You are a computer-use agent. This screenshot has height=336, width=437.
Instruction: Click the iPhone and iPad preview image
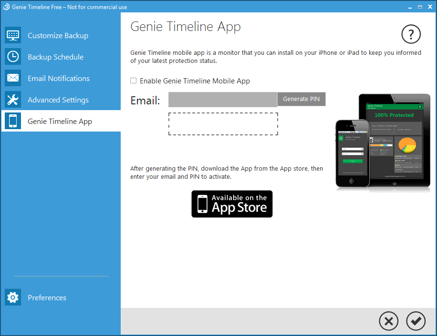coord(383,143)
